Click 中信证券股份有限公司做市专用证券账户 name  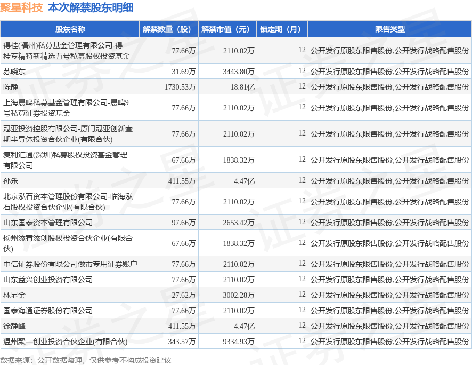70,264
